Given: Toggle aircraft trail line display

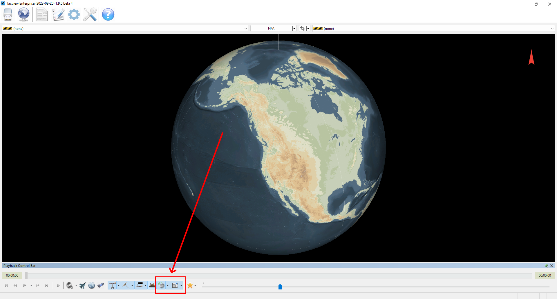Looking at the screenshot, I should tap(126, 285).
